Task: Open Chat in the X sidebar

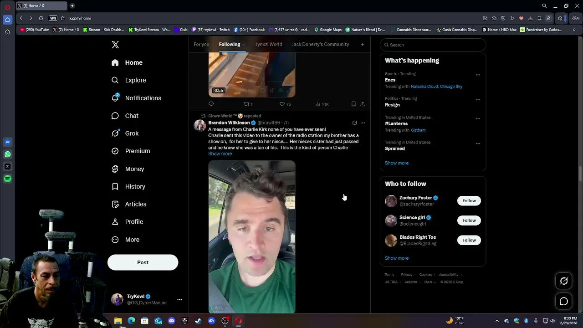Action: pos(125,116)
